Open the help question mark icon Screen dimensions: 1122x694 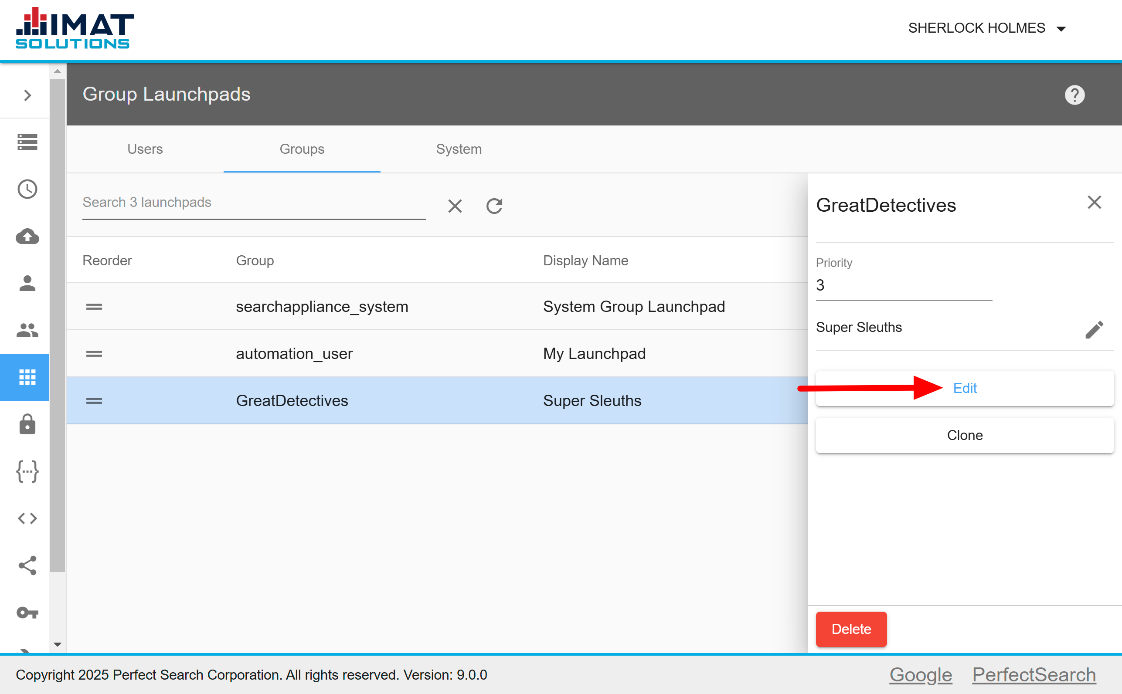pyautogui.click(x=1074, y=95)
